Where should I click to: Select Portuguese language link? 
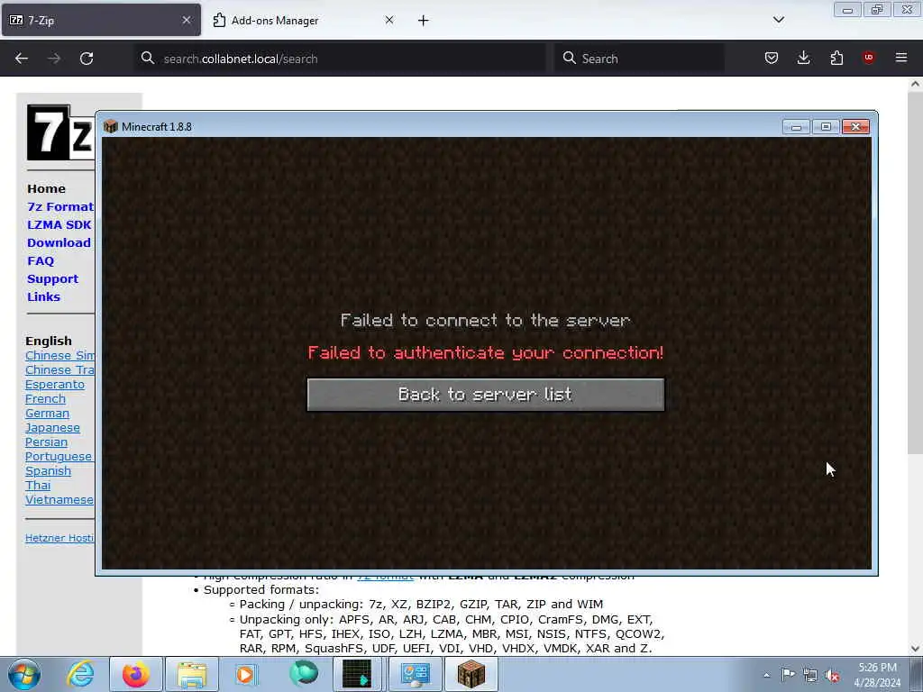pos(59,457)
